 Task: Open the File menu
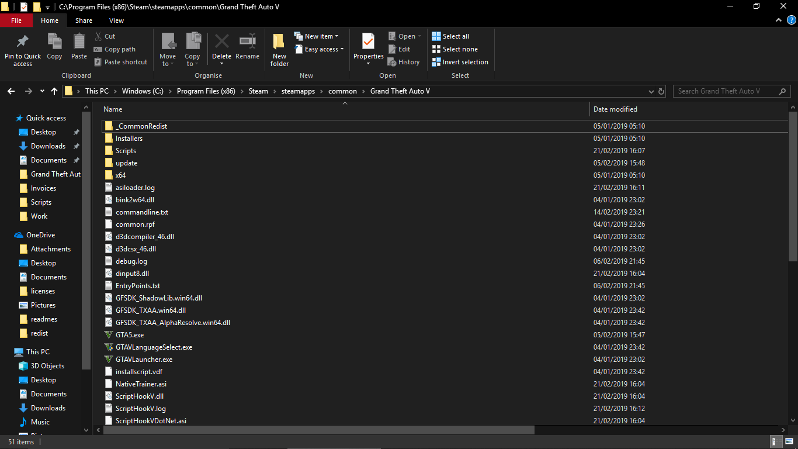(x=16, y=20)
